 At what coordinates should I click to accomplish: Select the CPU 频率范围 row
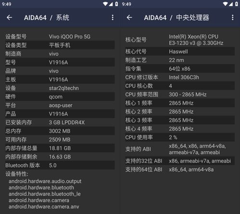[x=180, y=94]
